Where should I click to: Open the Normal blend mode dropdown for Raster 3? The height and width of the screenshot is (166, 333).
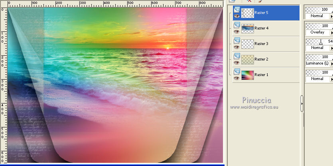tap(319, 48)
